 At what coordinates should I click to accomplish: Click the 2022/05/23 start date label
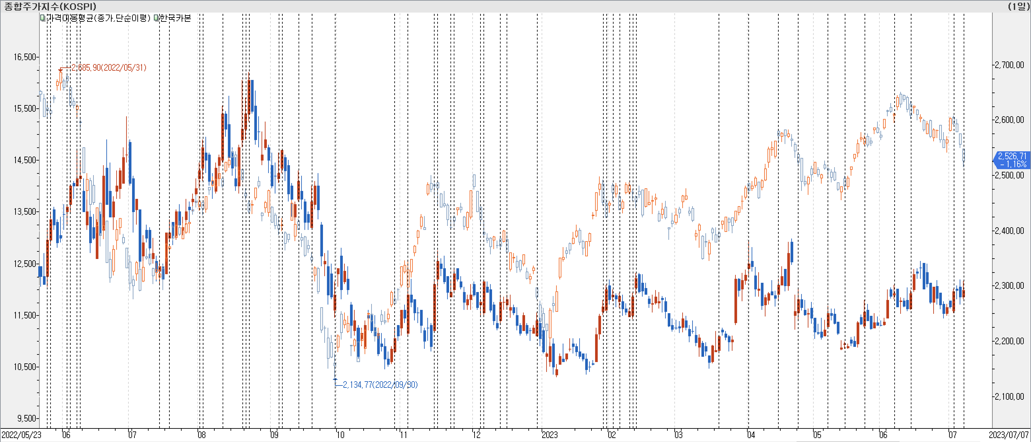pyautogui.click(x=21, y=435)
